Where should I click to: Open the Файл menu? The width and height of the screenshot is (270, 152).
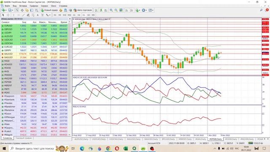pos(7,5)
